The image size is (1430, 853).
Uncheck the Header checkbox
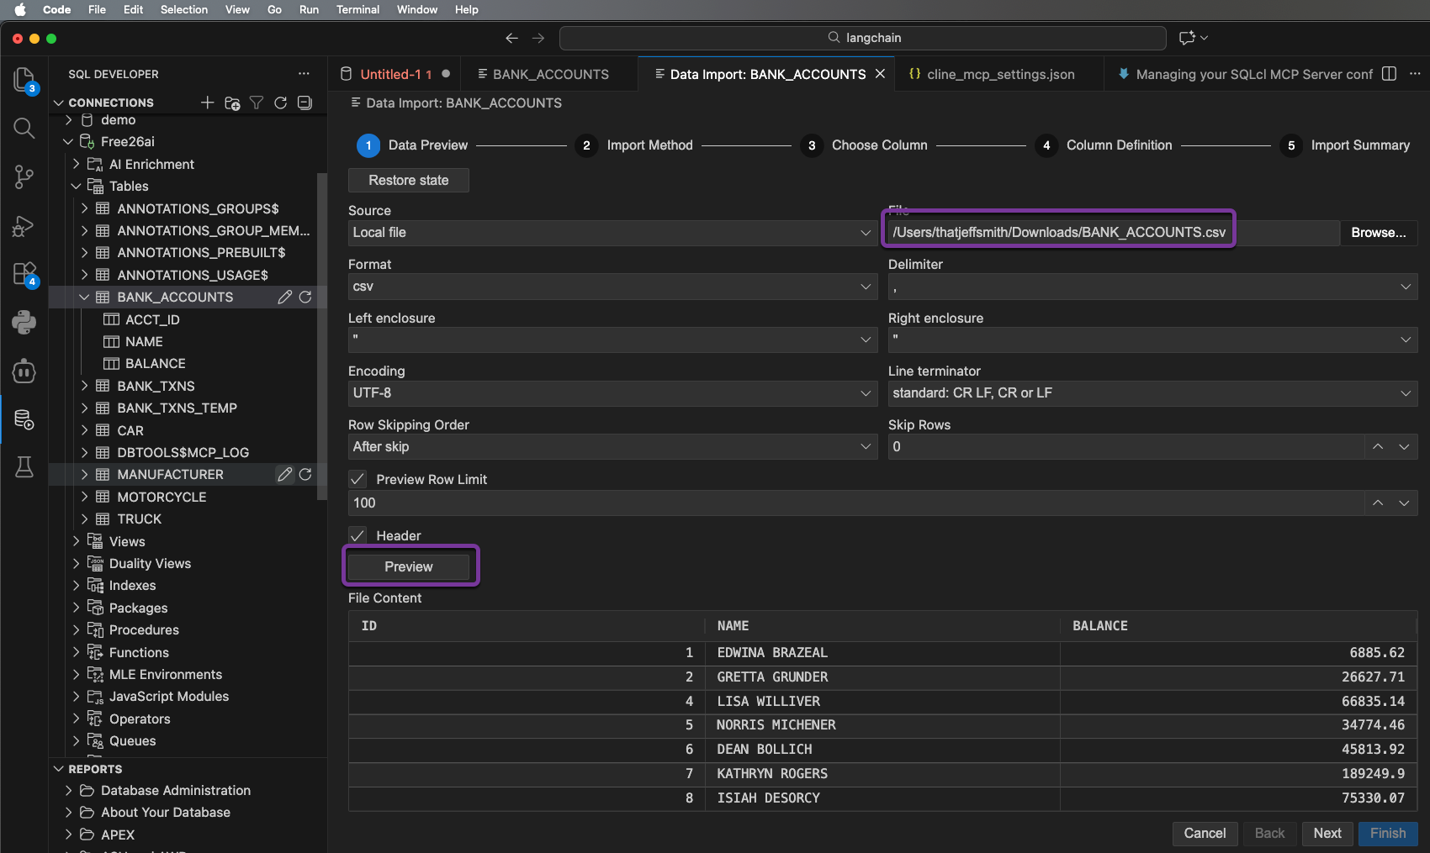357,535
